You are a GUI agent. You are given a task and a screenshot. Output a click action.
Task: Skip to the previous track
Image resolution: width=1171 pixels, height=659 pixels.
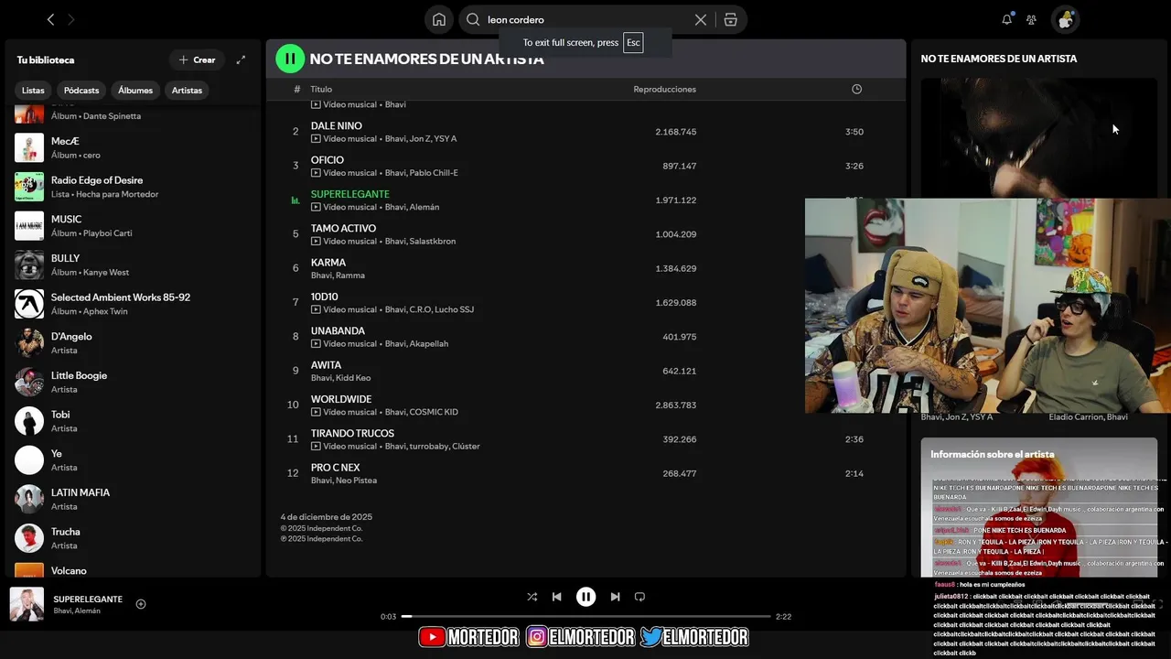tap(556, 597)
